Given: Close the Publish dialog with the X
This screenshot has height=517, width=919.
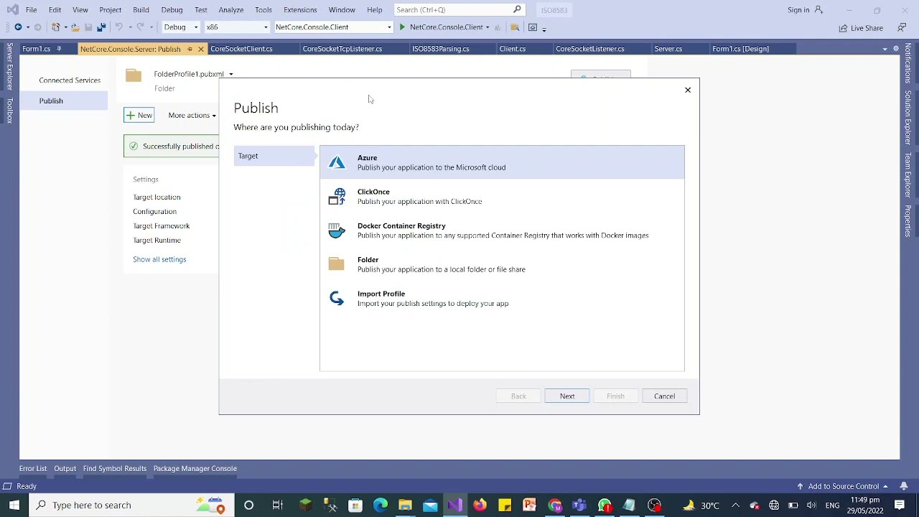Looking at the screenshot, I should point(688,90).
